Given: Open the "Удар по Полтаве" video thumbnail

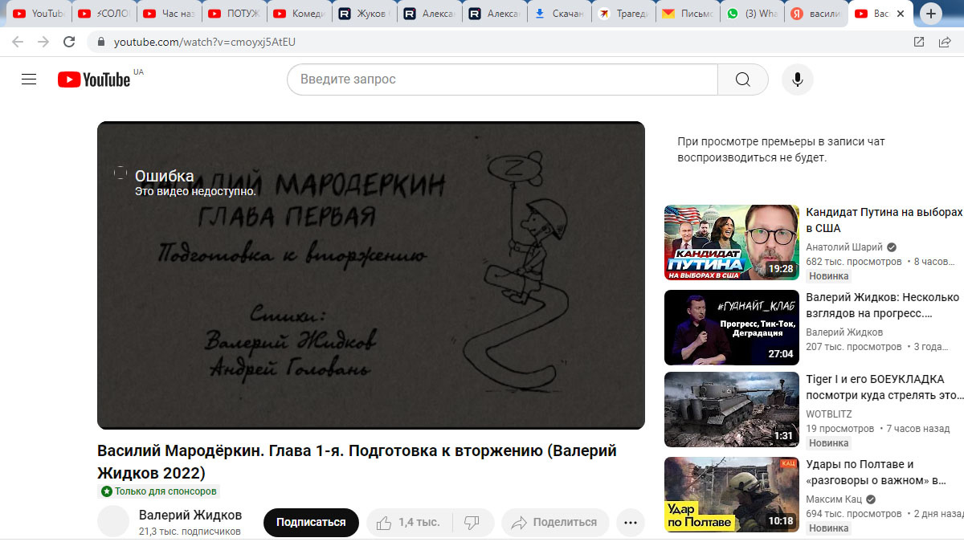Looking at the screenshot, I should tap(732, 495).
